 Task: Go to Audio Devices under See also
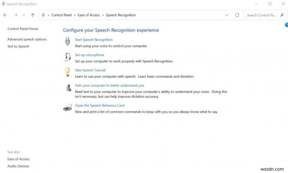pos(18,166)
